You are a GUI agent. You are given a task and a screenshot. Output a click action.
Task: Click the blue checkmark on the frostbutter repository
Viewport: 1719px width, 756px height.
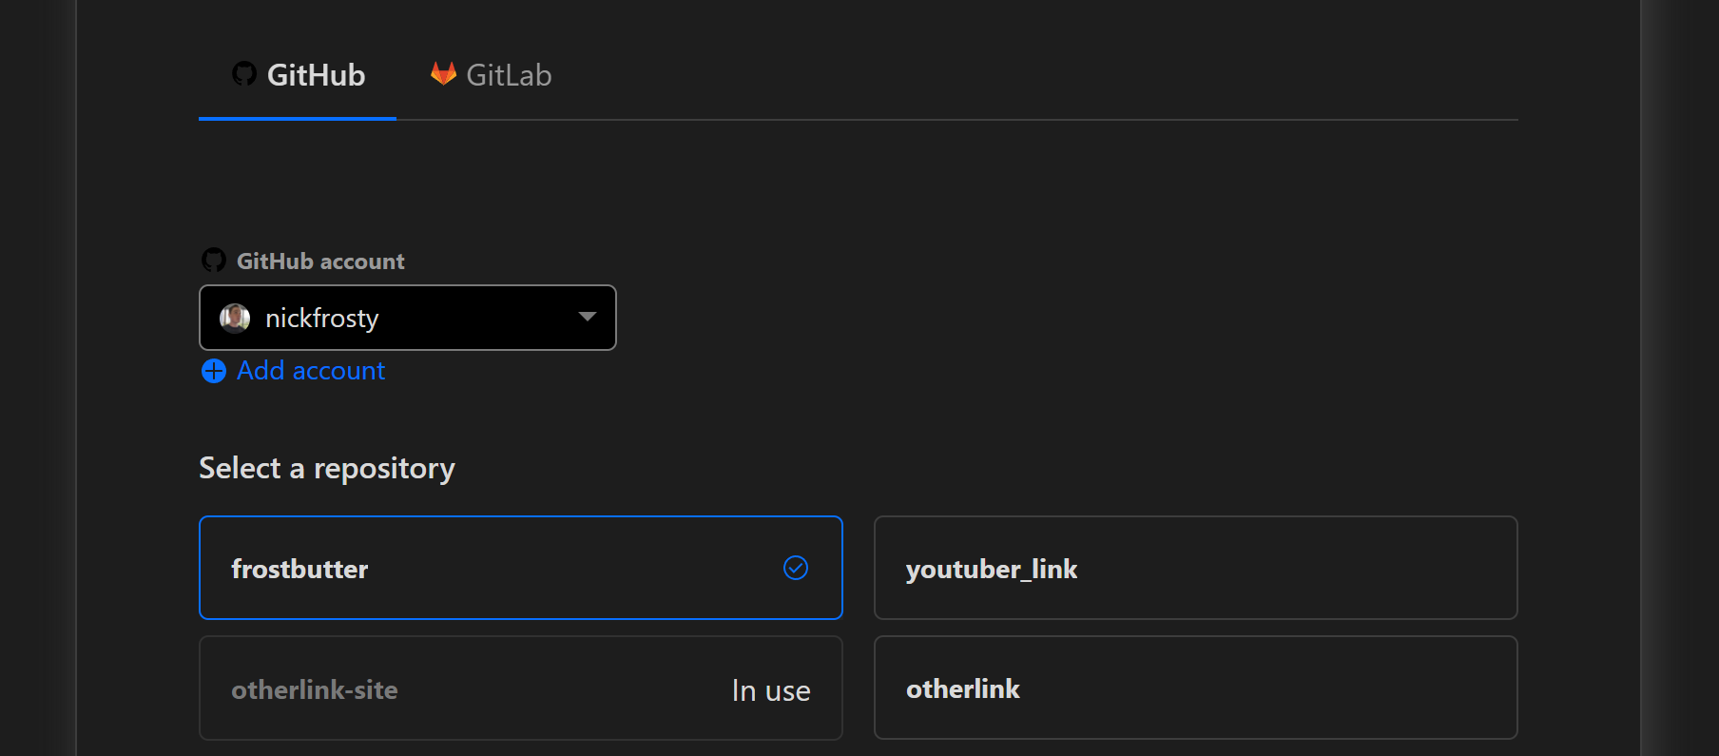(795, 568)
